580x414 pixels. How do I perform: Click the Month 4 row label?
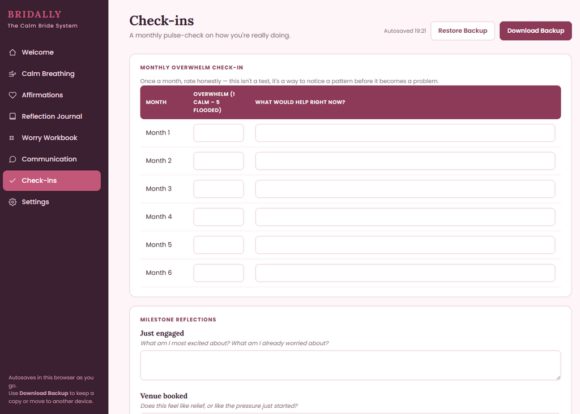click(159, 217)
